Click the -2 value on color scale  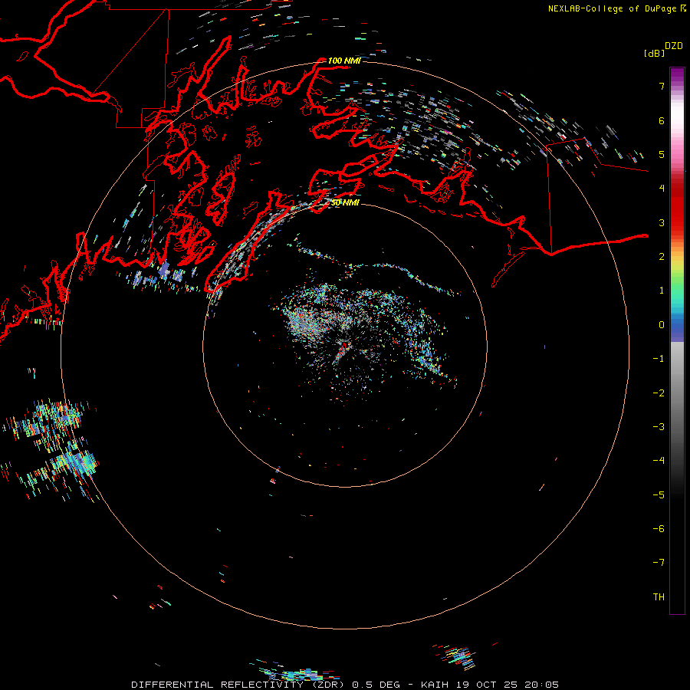[659, 393]
